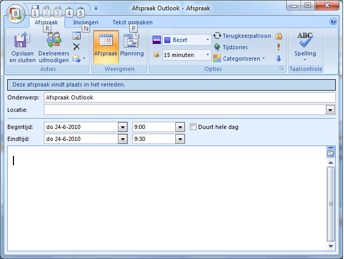Open Eindtijd date picker dropdown
This screenshot has width=344, height=259.
point(123,139)
